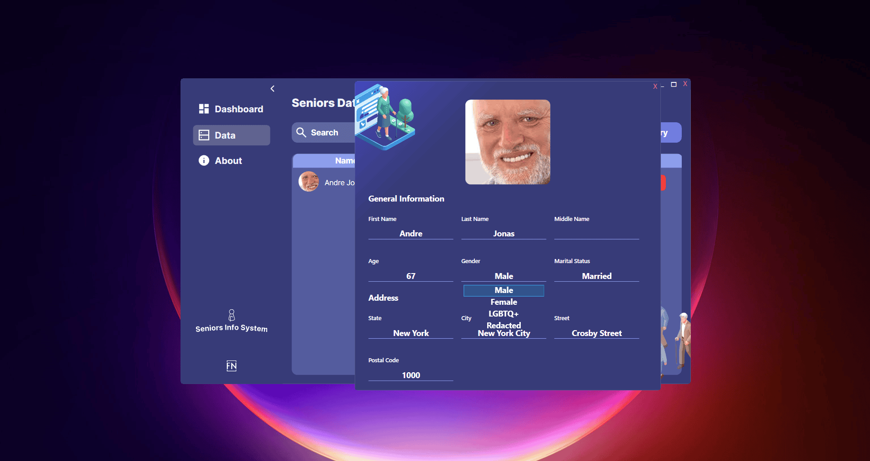The height and width of the screenshot is (461, 870).
Task: Click the search magnifier icon
Action: [301, 132]
